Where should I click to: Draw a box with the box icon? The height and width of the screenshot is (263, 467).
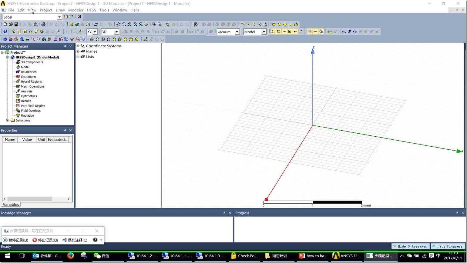tap(14, 32)
